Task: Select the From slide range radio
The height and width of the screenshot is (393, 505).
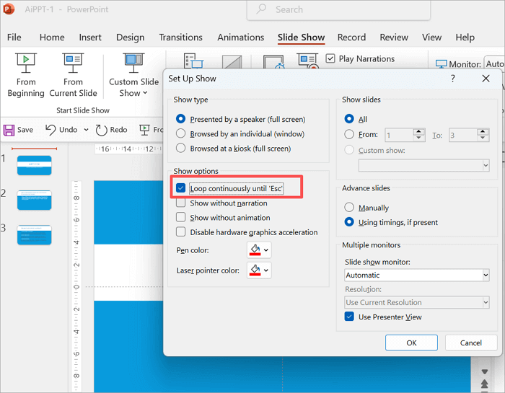Action: click(349, 134)
